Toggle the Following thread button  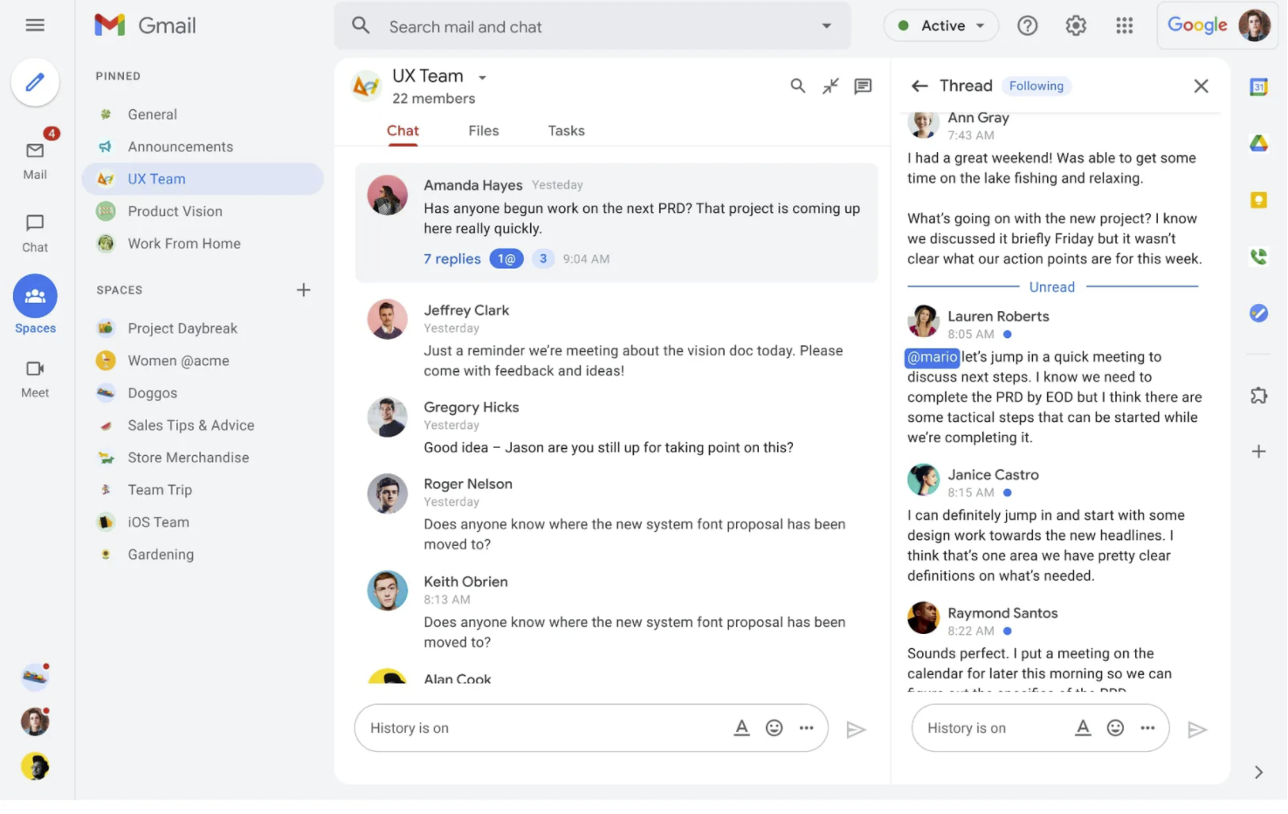[1037, 86]
